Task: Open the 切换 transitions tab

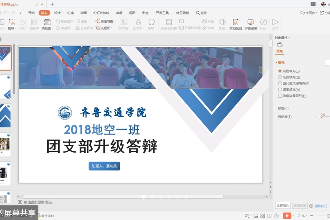Action: coord(70,13)
